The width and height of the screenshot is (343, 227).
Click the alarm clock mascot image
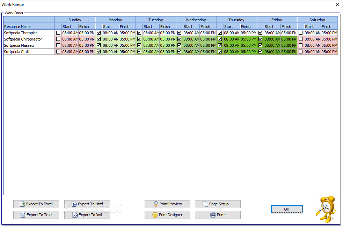[326, 209]
